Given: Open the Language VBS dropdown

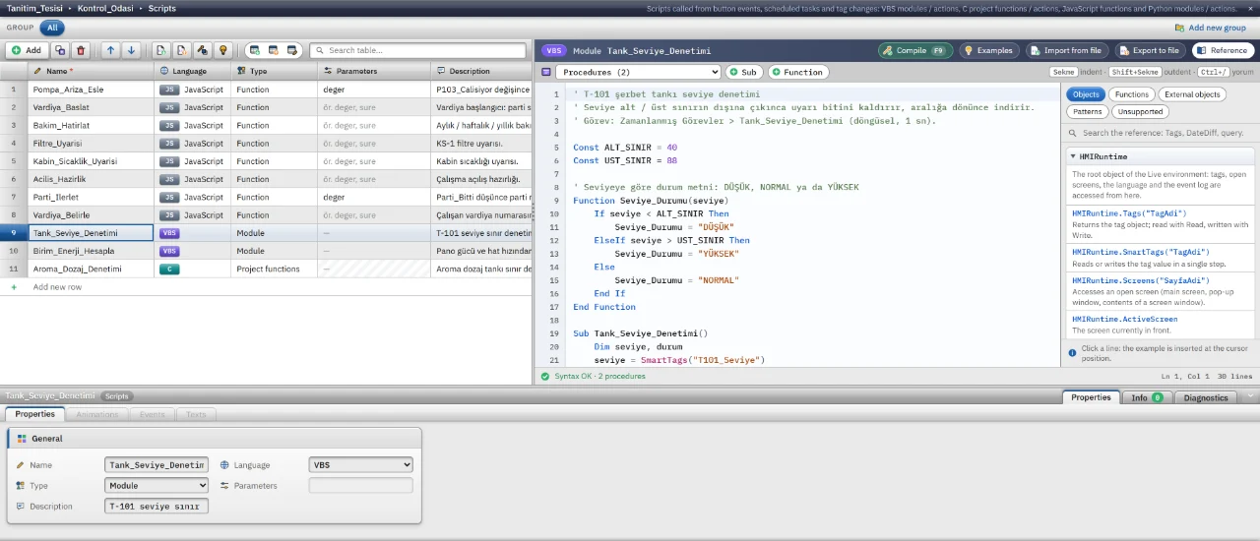Looking at the screenshot, I should (x=361, y=465).
